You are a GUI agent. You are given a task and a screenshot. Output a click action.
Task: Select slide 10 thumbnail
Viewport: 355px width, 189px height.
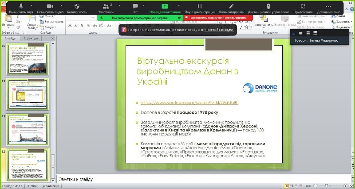[28, 59]
